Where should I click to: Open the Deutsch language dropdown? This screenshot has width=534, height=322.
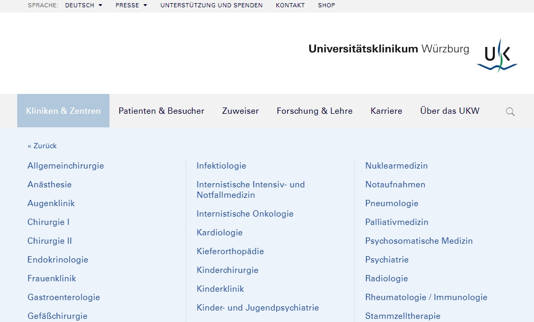pos(83,5)
